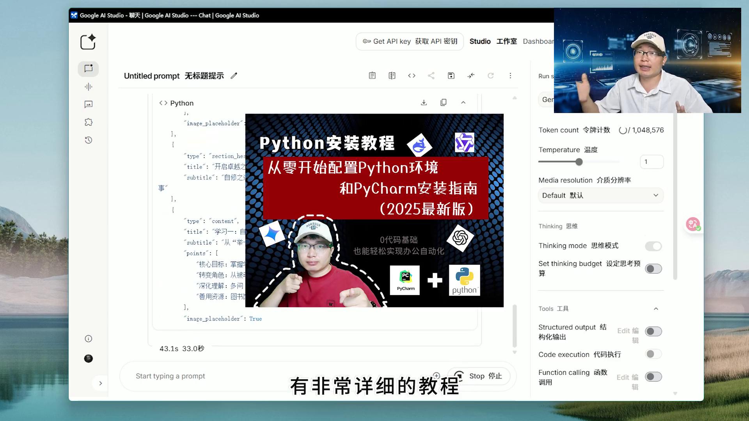
Task: Open prompt History in the sidebar
Action: pyautogui.click(x=88, y=140)
